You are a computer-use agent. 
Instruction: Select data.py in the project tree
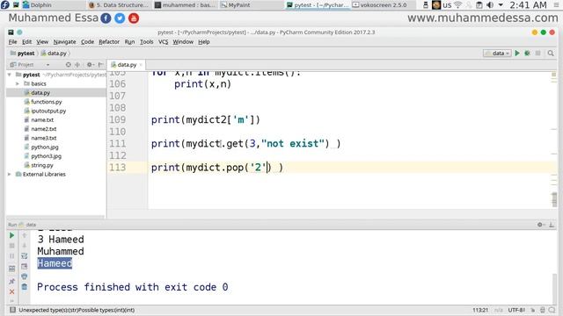click(40, 93)
